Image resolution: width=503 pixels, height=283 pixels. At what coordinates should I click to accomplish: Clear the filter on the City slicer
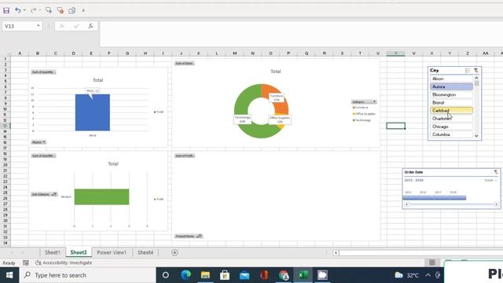click(x=476, y=70)
